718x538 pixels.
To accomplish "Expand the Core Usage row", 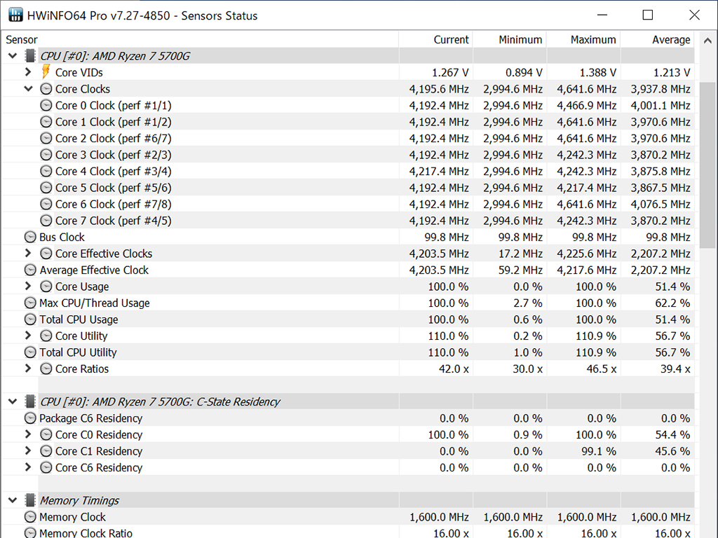I will (28, 286).
